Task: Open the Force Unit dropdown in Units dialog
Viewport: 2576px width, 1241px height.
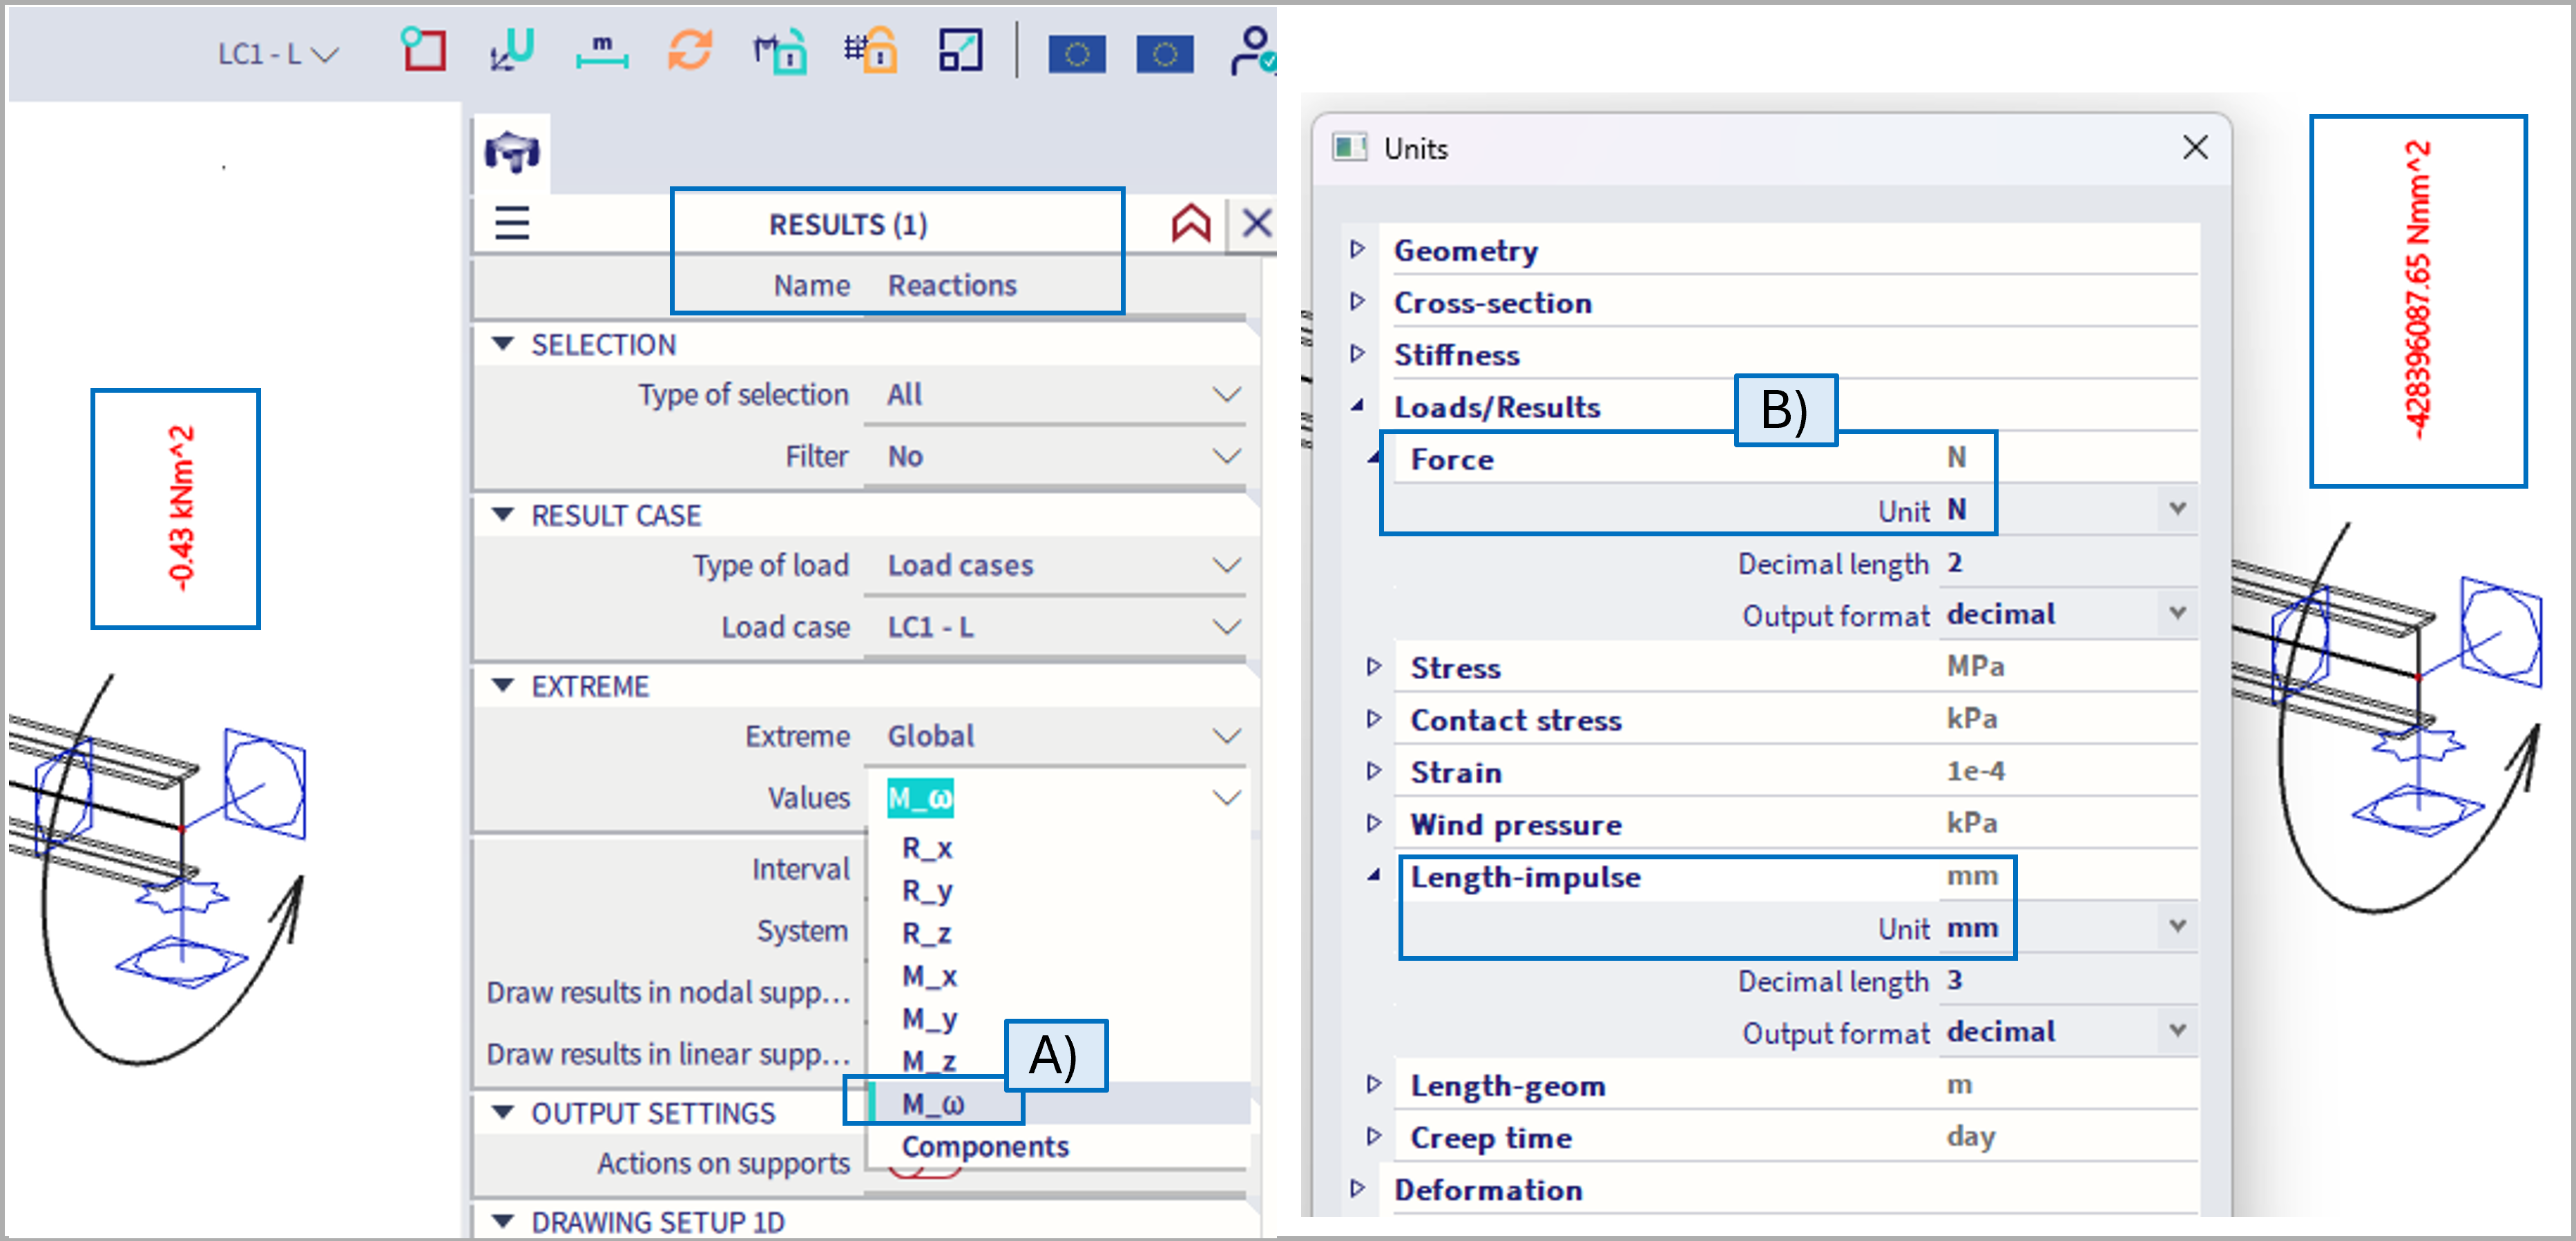Action: 2176,509
